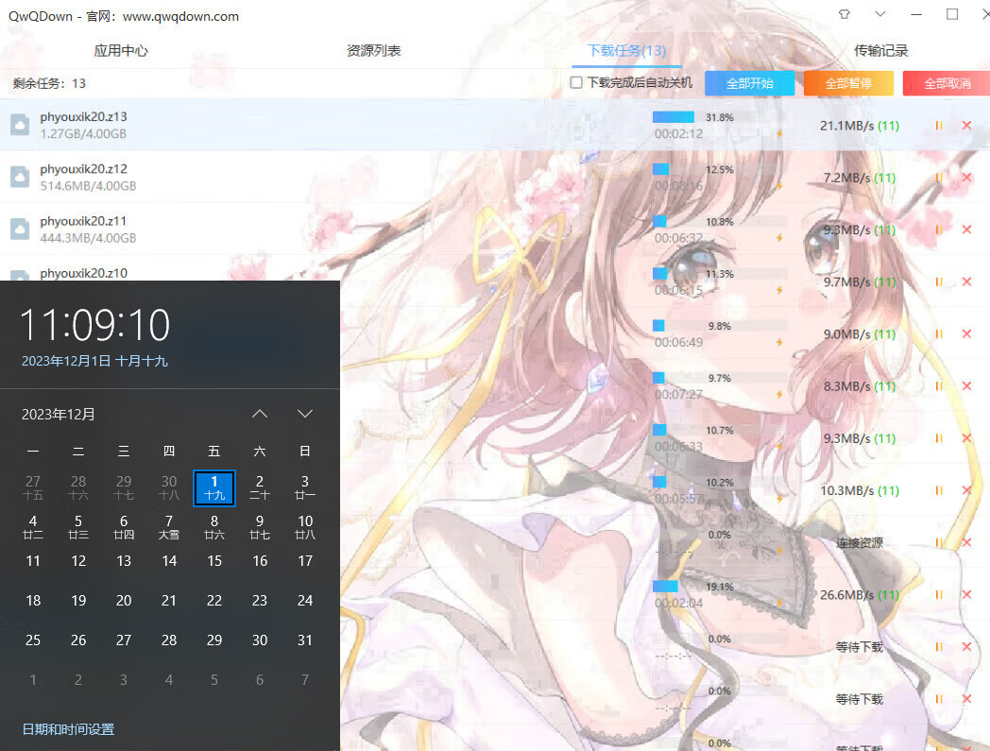The image size is (990, 751).
Task: Cancel the phyouxik20.z11 download
Action: click(x=966, y=230)
